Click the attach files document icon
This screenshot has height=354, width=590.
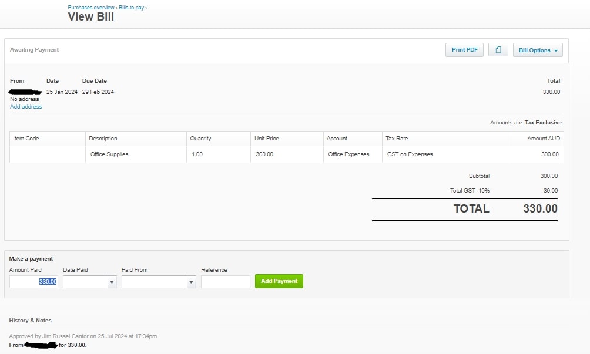pos(498,50)
